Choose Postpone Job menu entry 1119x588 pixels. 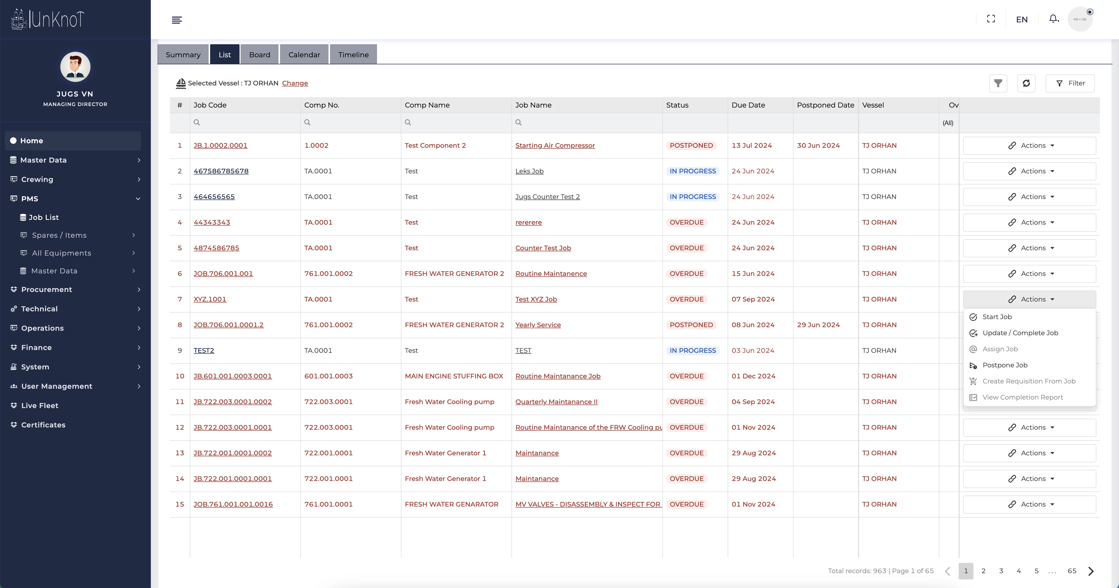tap(1005, 365)
